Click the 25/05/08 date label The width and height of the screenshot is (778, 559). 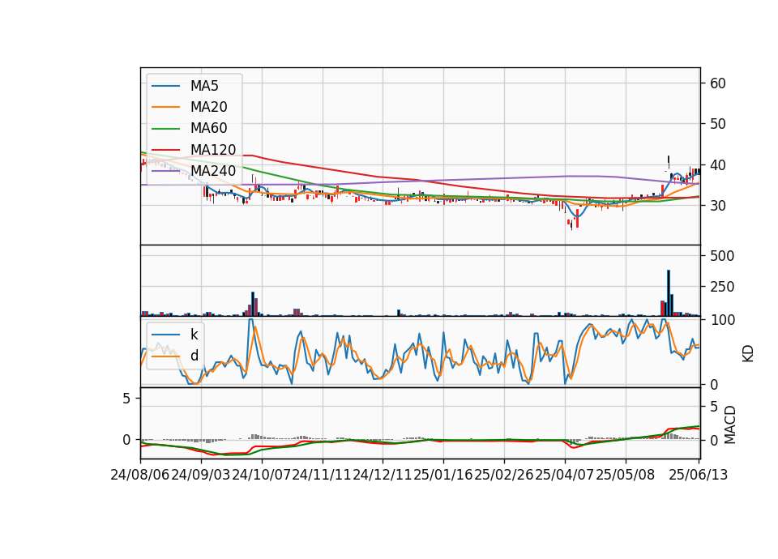pyautogui.click(x=625, y=475)
